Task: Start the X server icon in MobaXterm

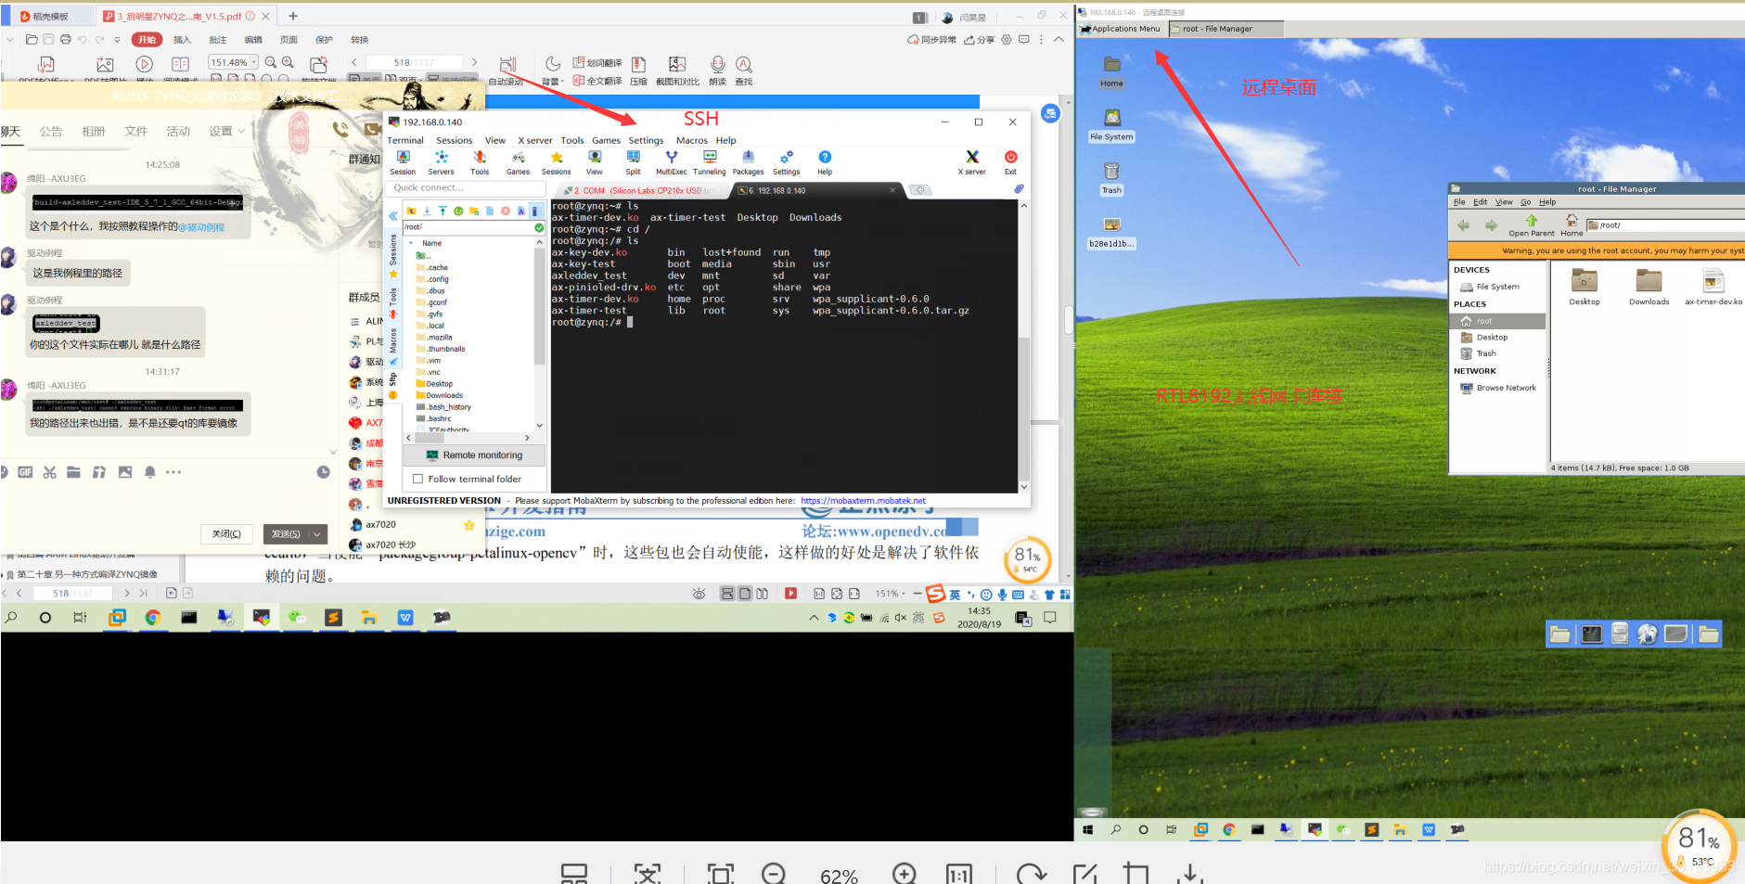Action: pyautogui.click(x=972, y=162)
